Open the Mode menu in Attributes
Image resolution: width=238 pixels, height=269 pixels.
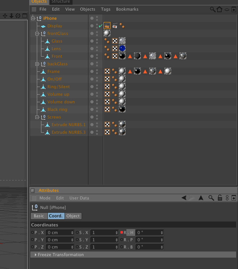tap(45, 198)
